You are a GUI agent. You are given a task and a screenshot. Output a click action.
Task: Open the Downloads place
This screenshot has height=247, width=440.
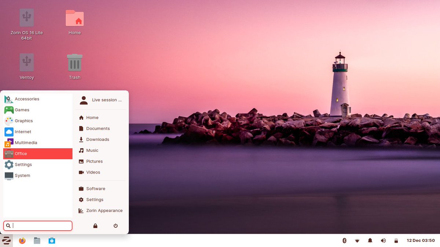click(100, 139)
